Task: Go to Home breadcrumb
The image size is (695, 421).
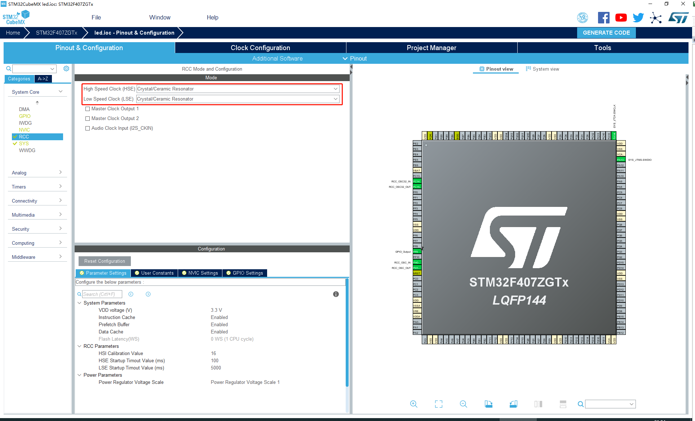Action: [13, 33]
